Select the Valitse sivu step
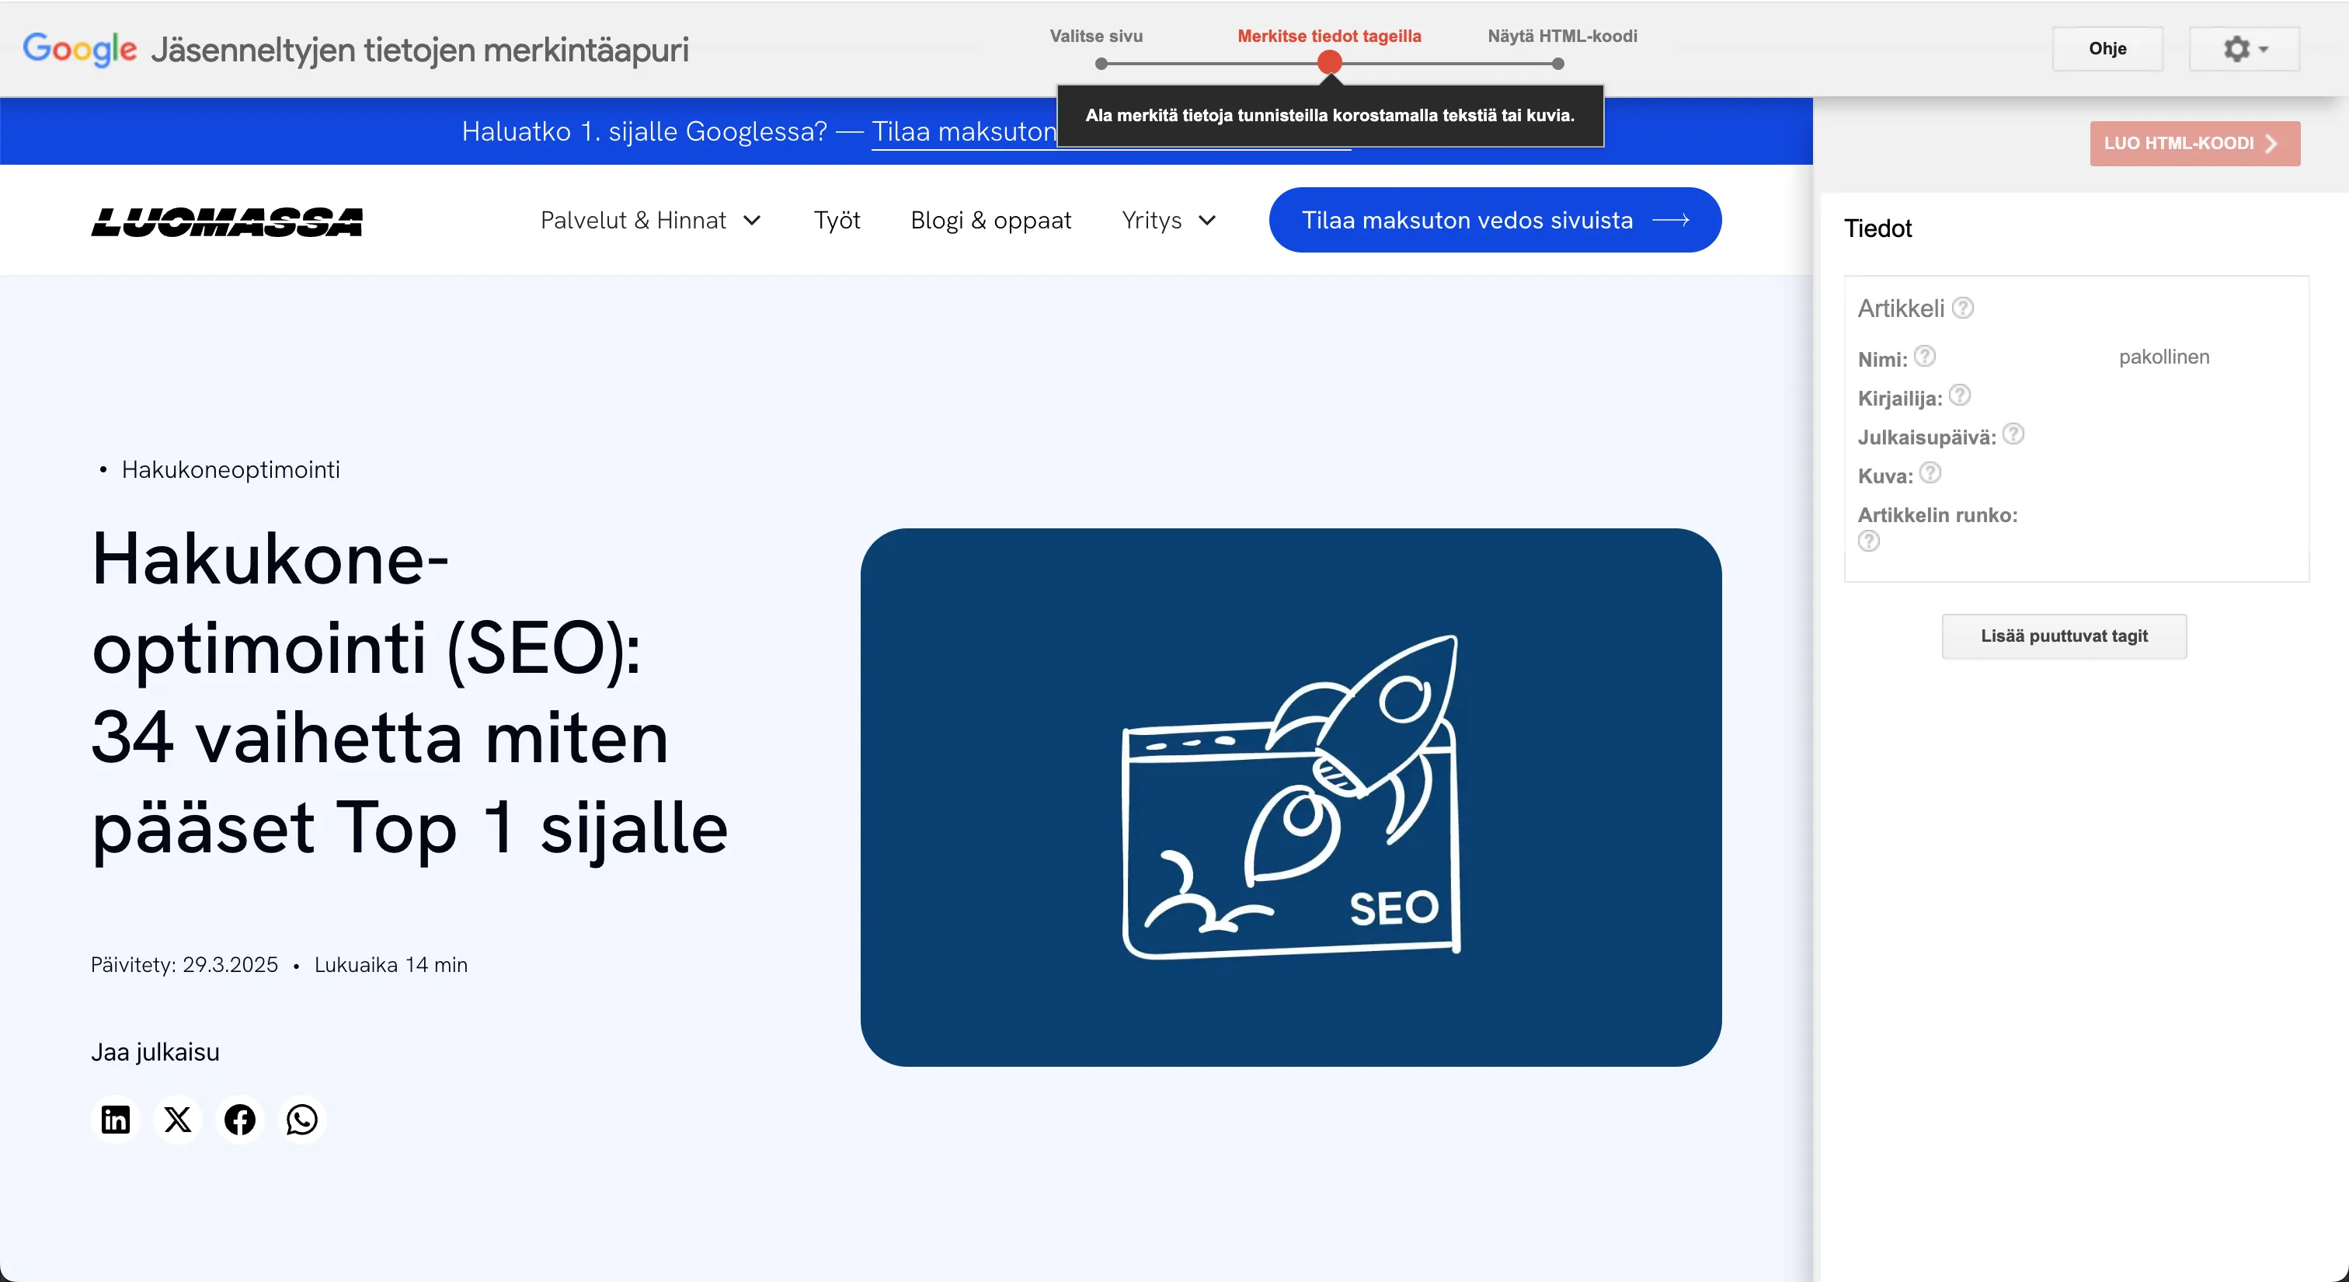Screen dimensions: 2349x1282 tap(1098, 37)
